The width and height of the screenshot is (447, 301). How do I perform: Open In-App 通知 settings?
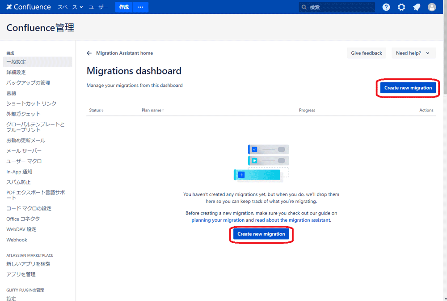click(19, 172)
